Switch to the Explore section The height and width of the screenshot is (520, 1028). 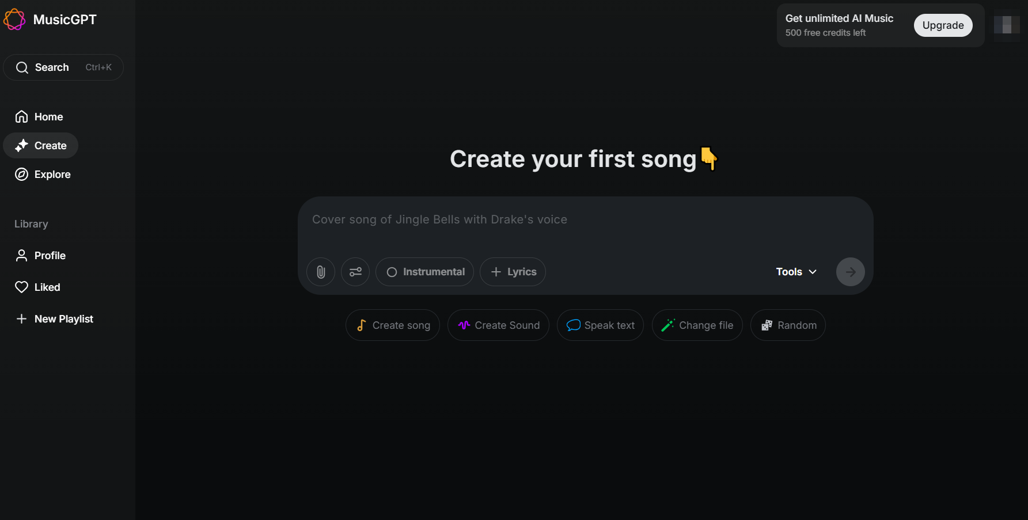(x=52, y=174)
